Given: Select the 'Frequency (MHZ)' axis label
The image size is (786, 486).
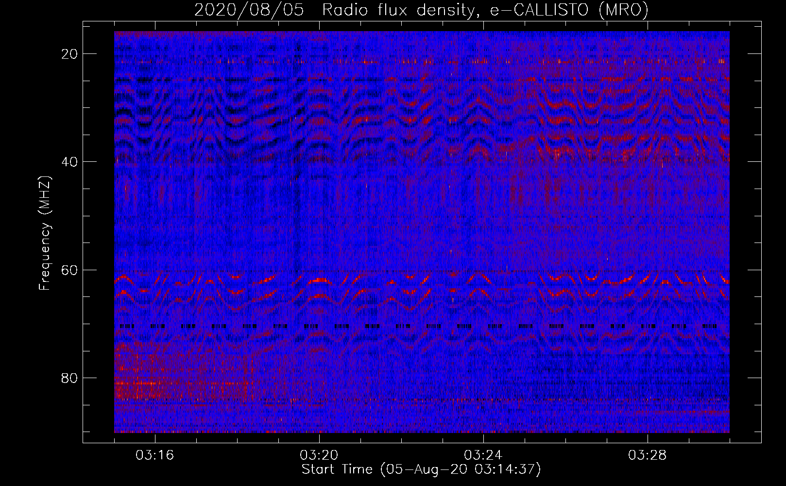Looking at the screenshot, I should 45,233.
